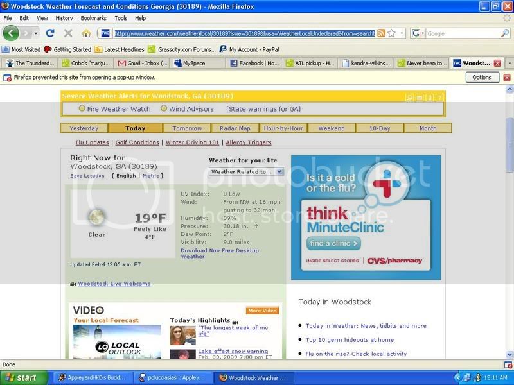Expand the Weather Related to dropdown
The image size is (514, 385).
point(279,171)
